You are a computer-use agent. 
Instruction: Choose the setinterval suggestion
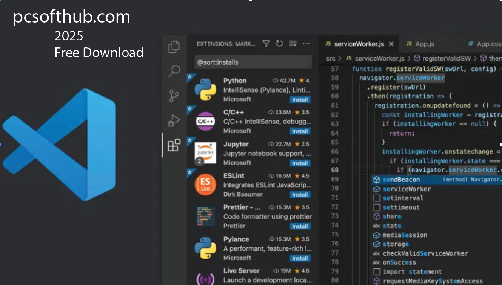tap(437, 198)
